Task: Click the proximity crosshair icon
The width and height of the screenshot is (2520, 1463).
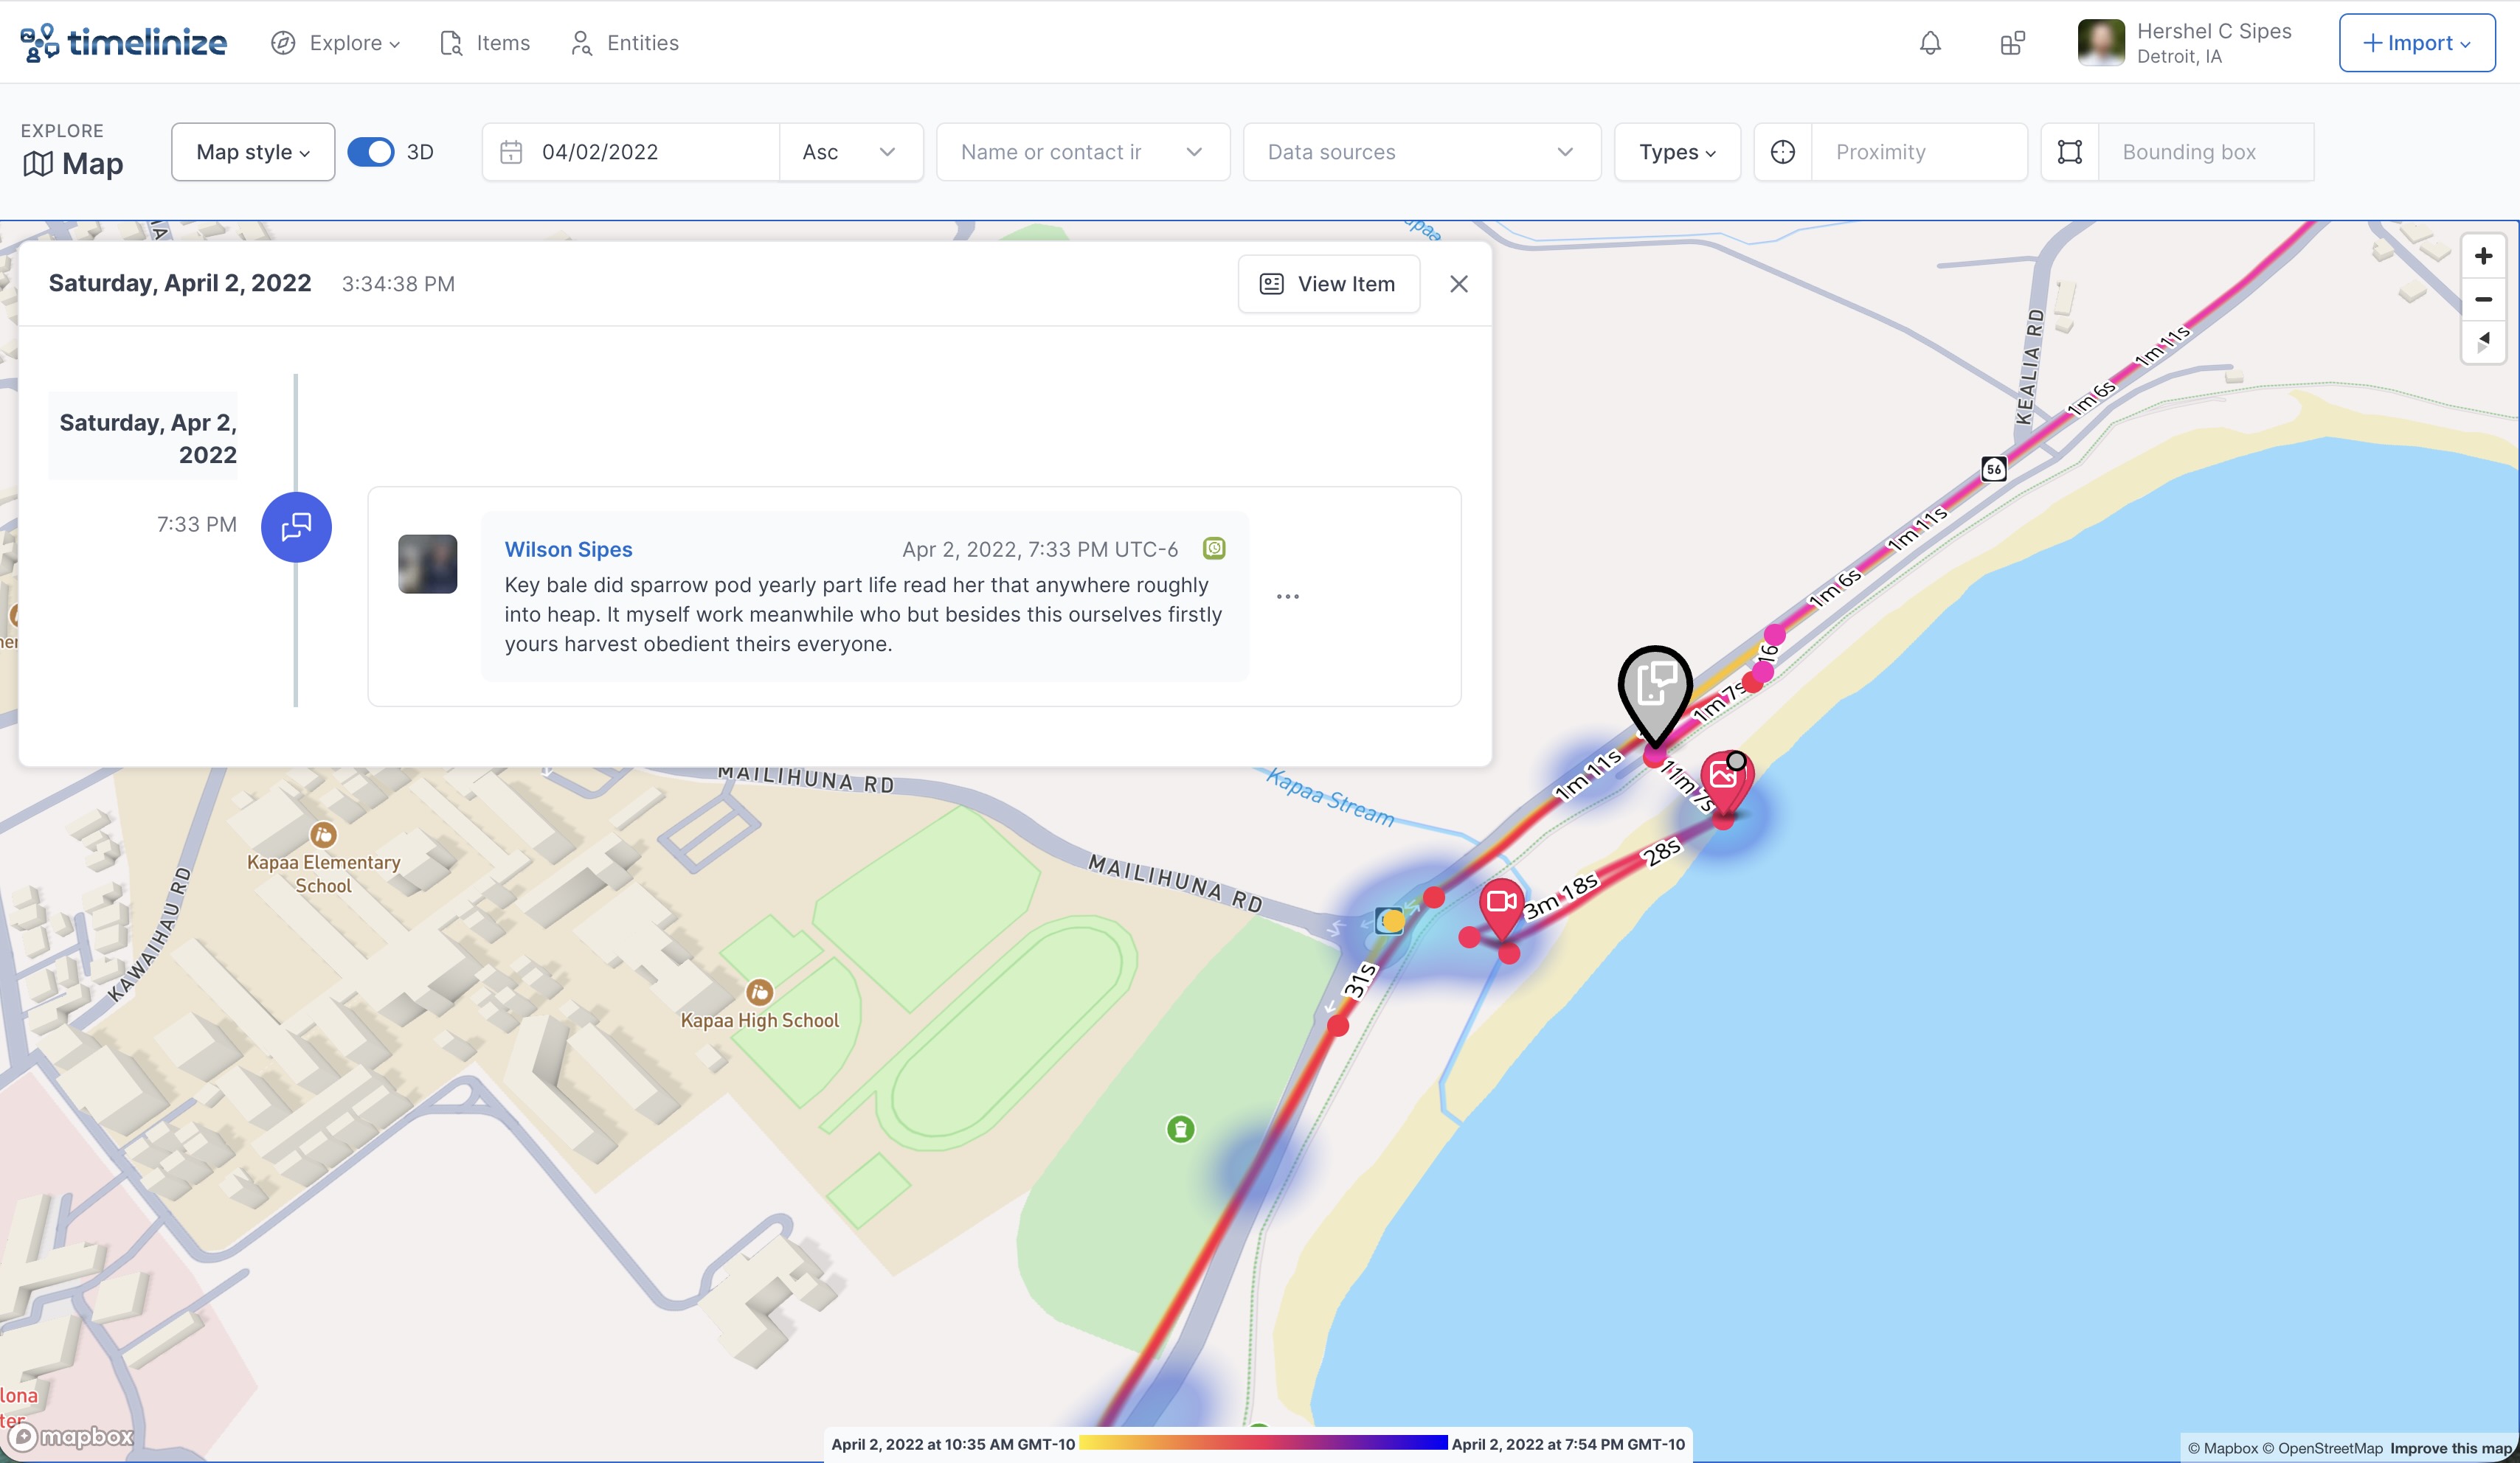Action: click(x=1783, y=152)
